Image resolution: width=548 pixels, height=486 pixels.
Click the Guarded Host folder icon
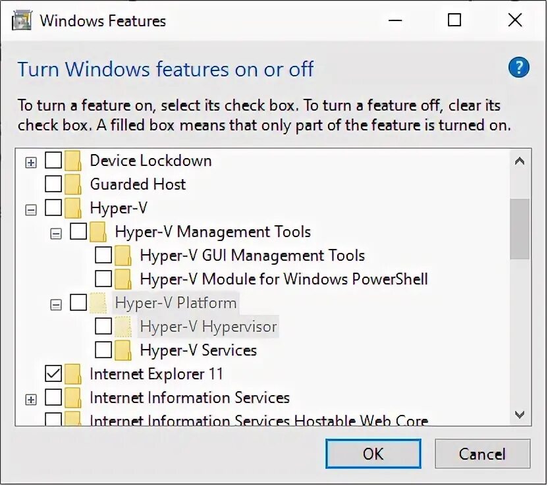coord(73,184)
